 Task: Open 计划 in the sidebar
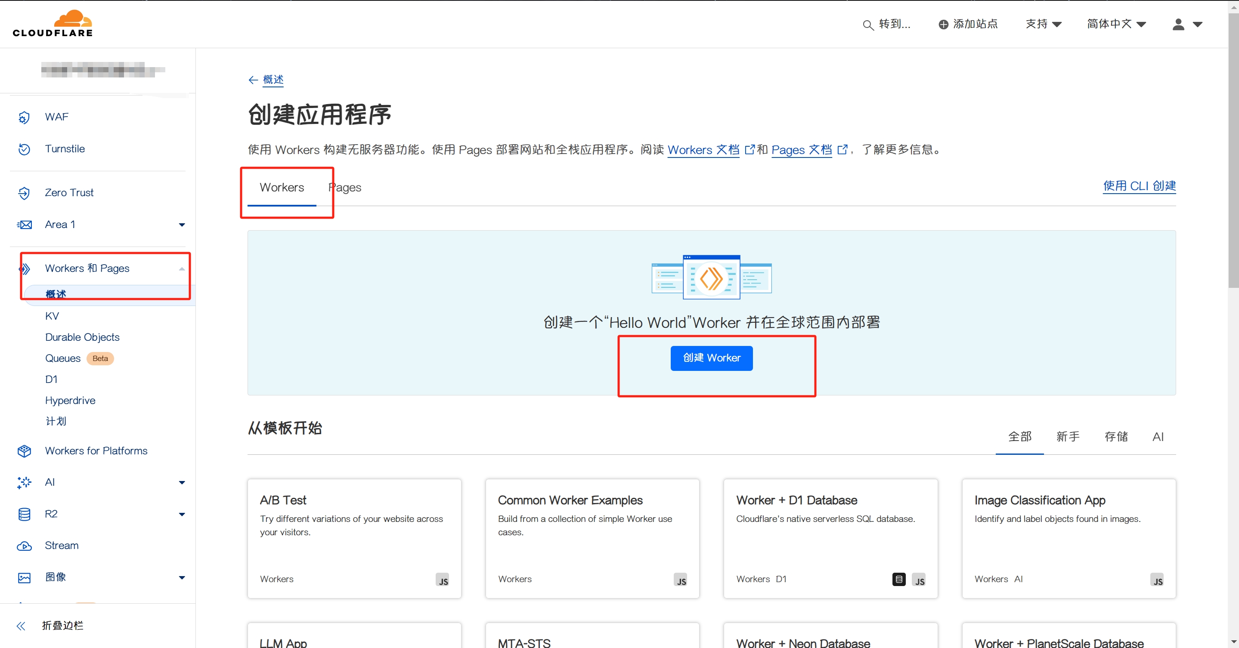56,422
